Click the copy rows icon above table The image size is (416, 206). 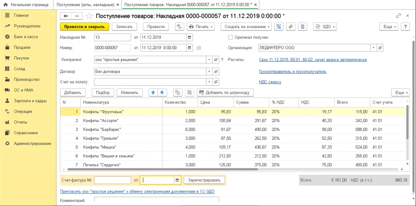[x=178, y=92]
